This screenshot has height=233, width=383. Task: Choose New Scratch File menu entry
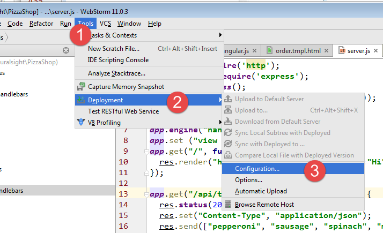coord(150,49)
